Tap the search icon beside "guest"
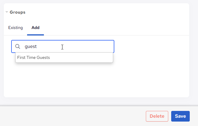Screen dimensions: 198x126 18,46
